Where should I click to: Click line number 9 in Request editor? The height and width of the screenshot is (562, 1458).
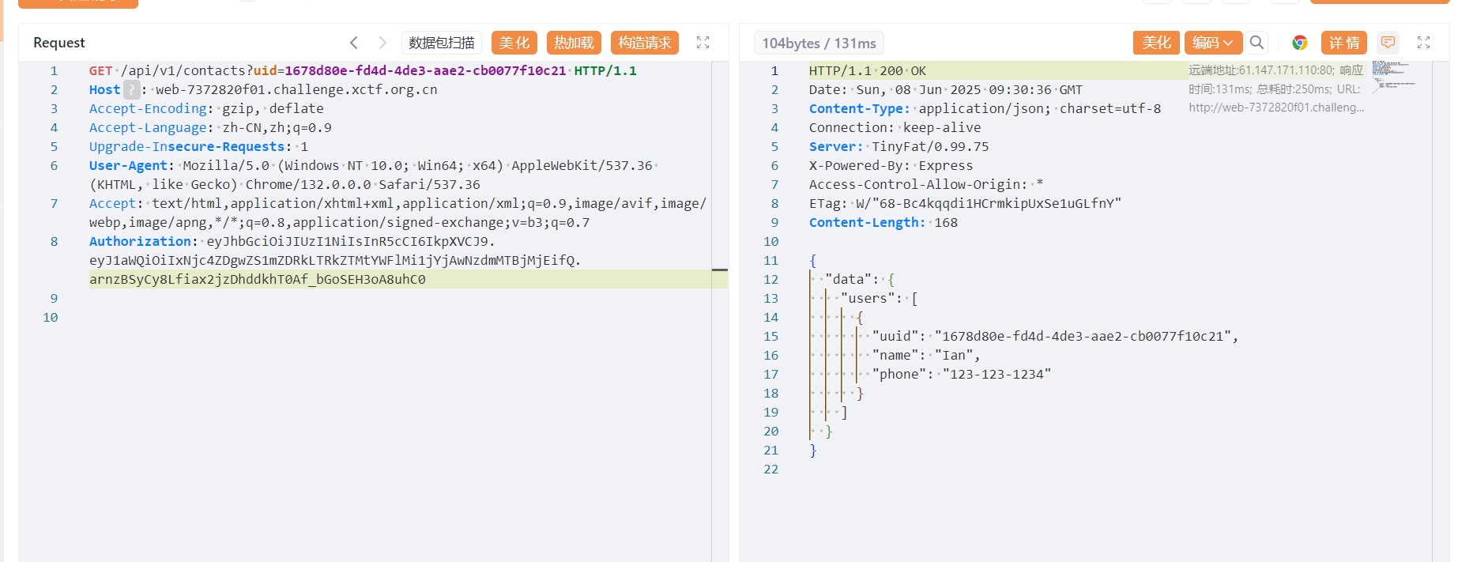coord(54,298)
